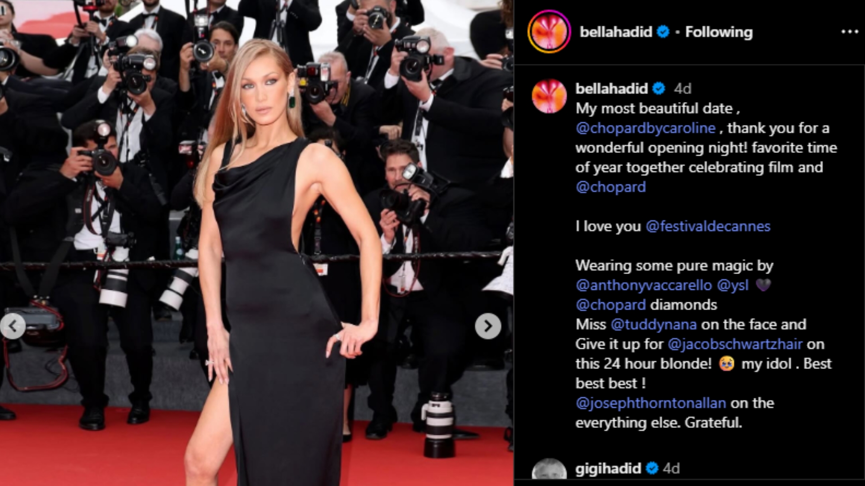Open gigihadid's username in comments
The image size is (865, 486).
coord(608,468)
